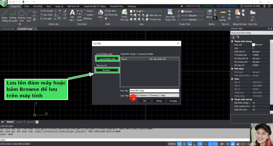This screenshot has height=146, width=273.
Task: Select the Cung Tròn arc tool
Action: (29, 16)
